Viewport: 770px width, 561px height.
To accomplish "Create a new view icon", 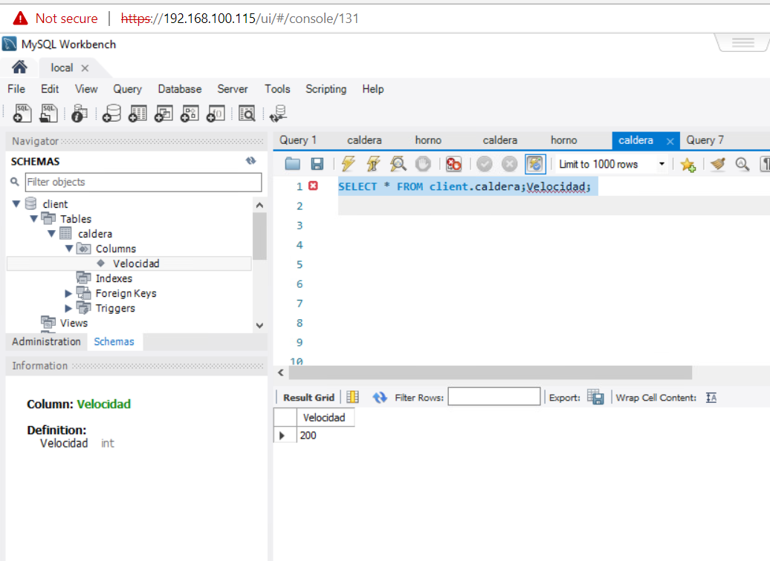I will 164,114.
